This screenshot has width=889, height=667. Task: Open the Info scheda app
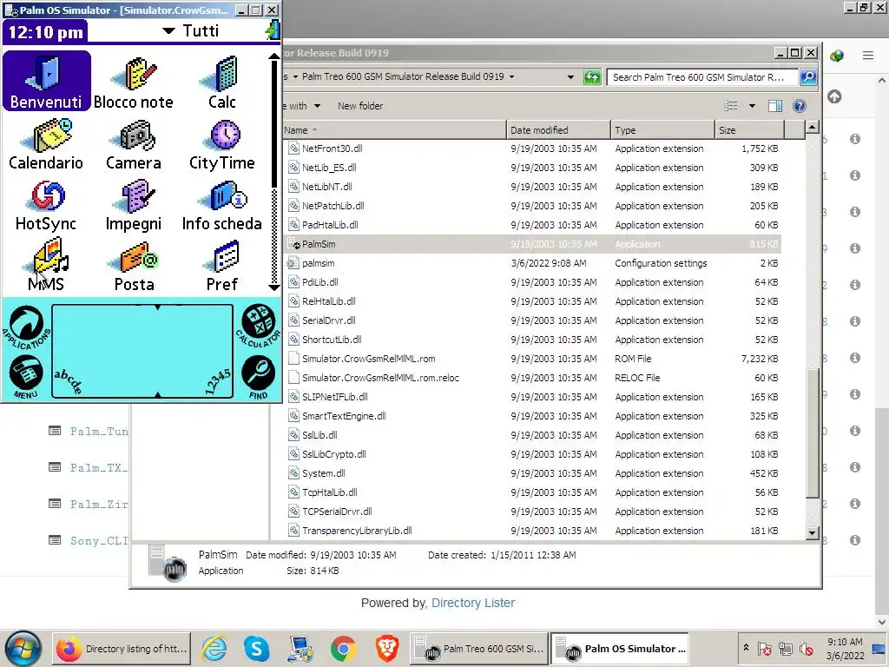[221, 205]
